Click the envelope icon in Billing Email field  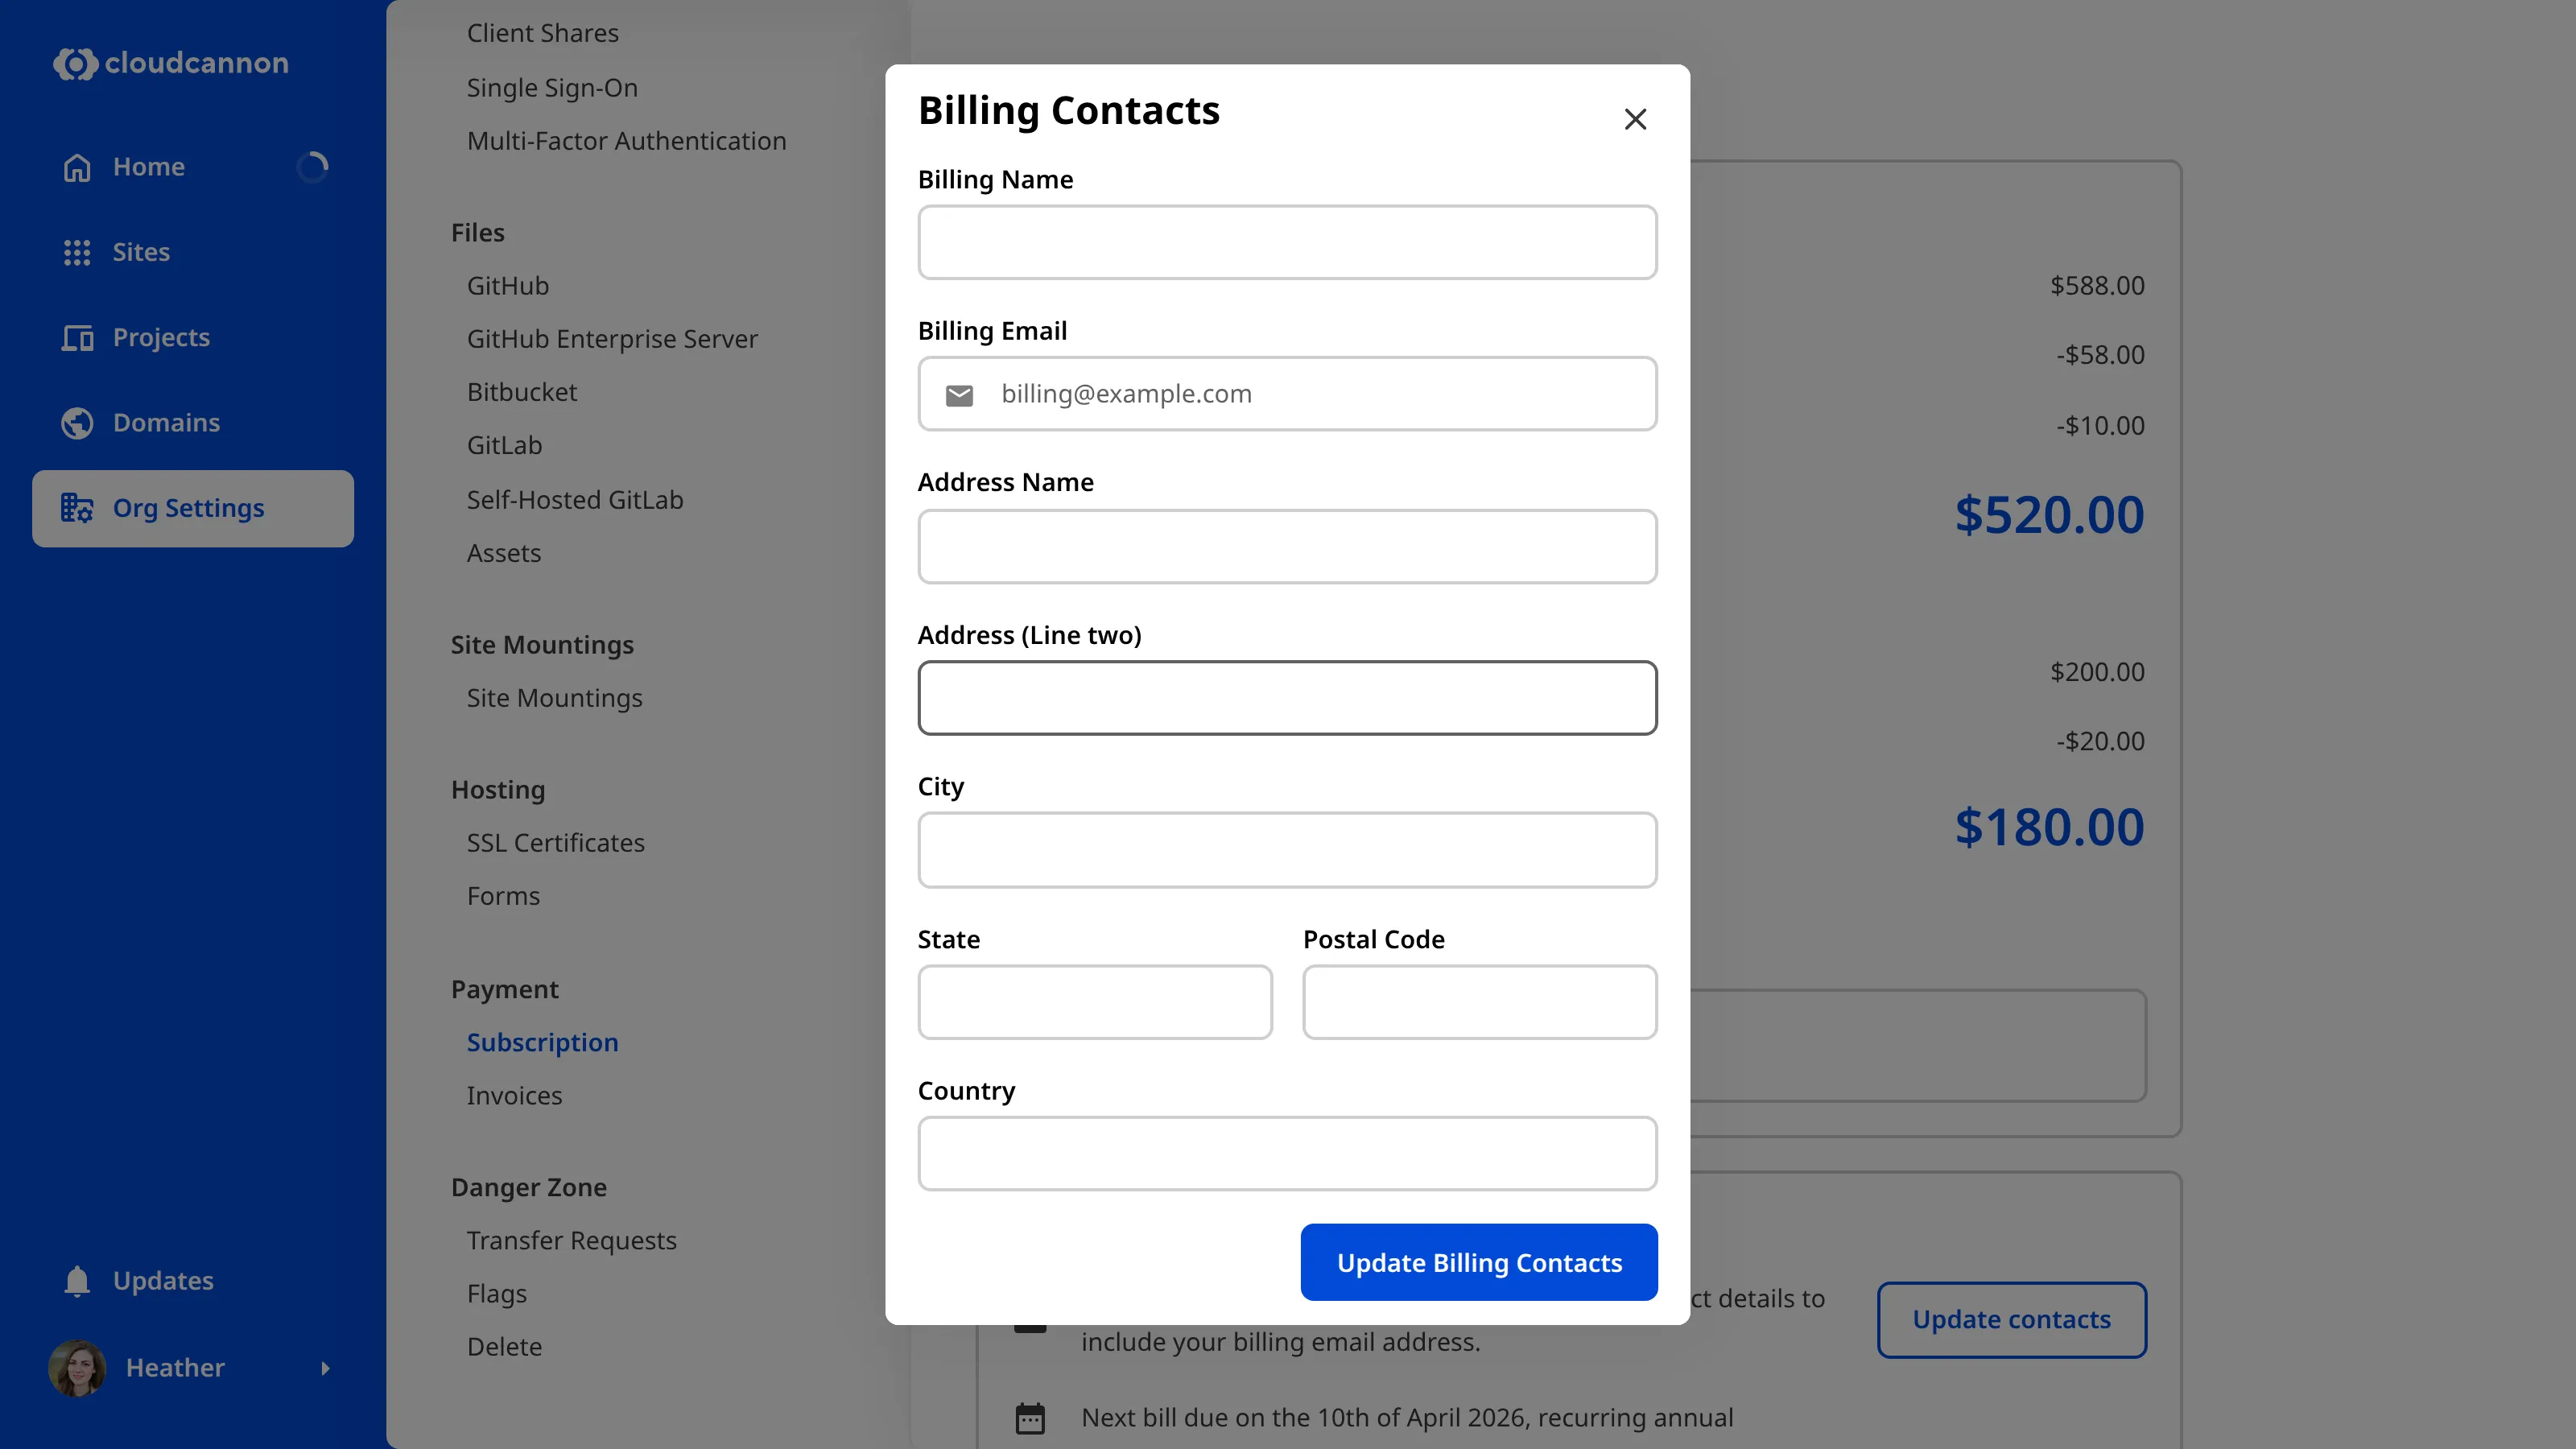tap(959, 395)
